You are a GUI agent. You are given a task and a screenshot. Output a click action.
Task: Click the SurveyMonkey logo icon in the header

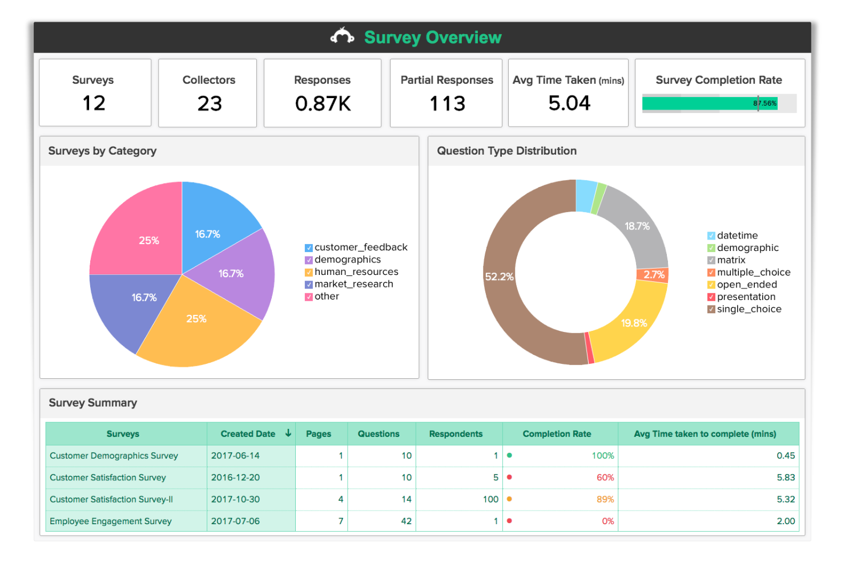click(342, 35)
